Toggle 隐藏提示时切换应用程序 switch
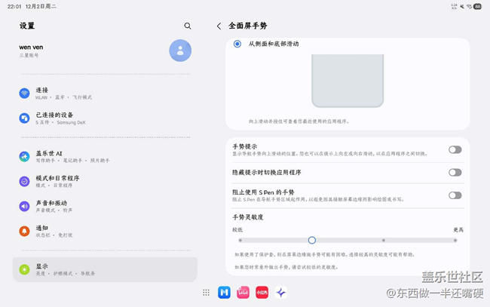This screenshot has width=490, height=307. (455, 173)
